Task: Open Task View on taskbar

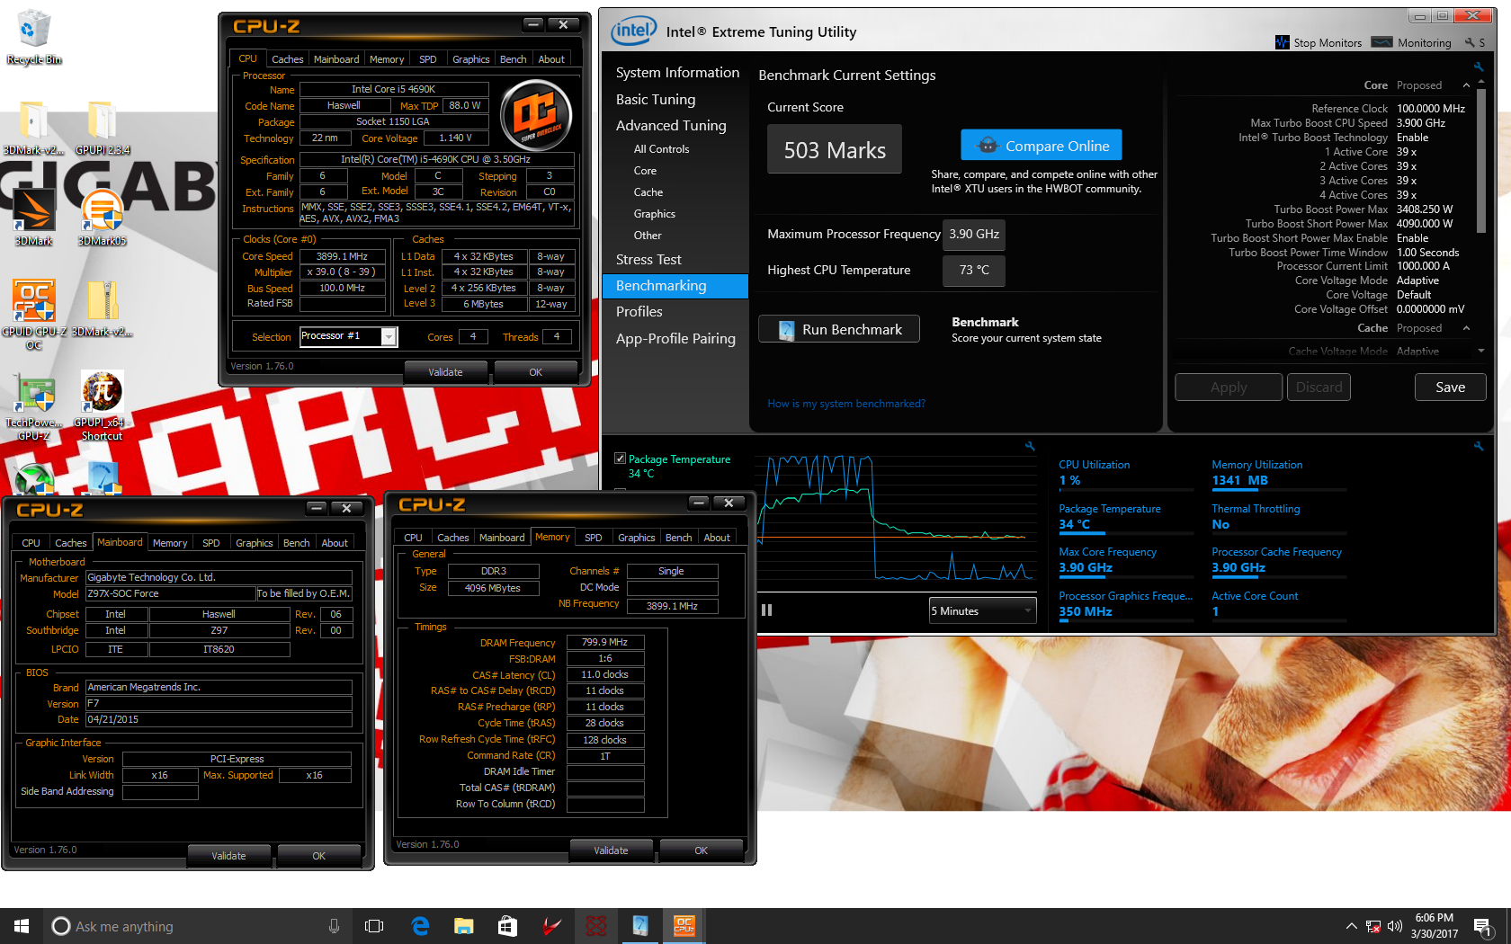Action: point(374,926)
